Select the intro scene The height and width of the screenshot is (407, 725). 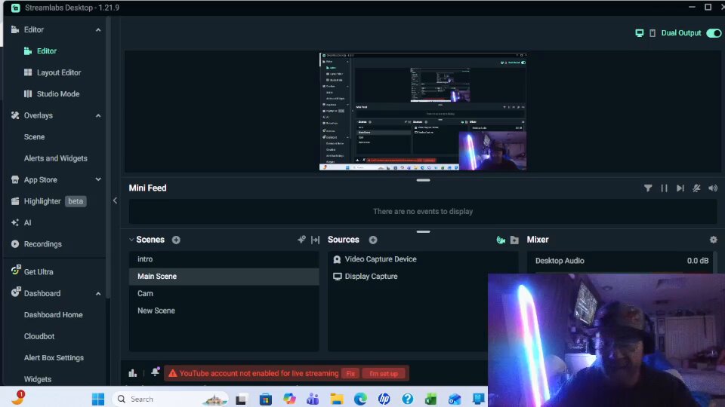pos(224,259)
